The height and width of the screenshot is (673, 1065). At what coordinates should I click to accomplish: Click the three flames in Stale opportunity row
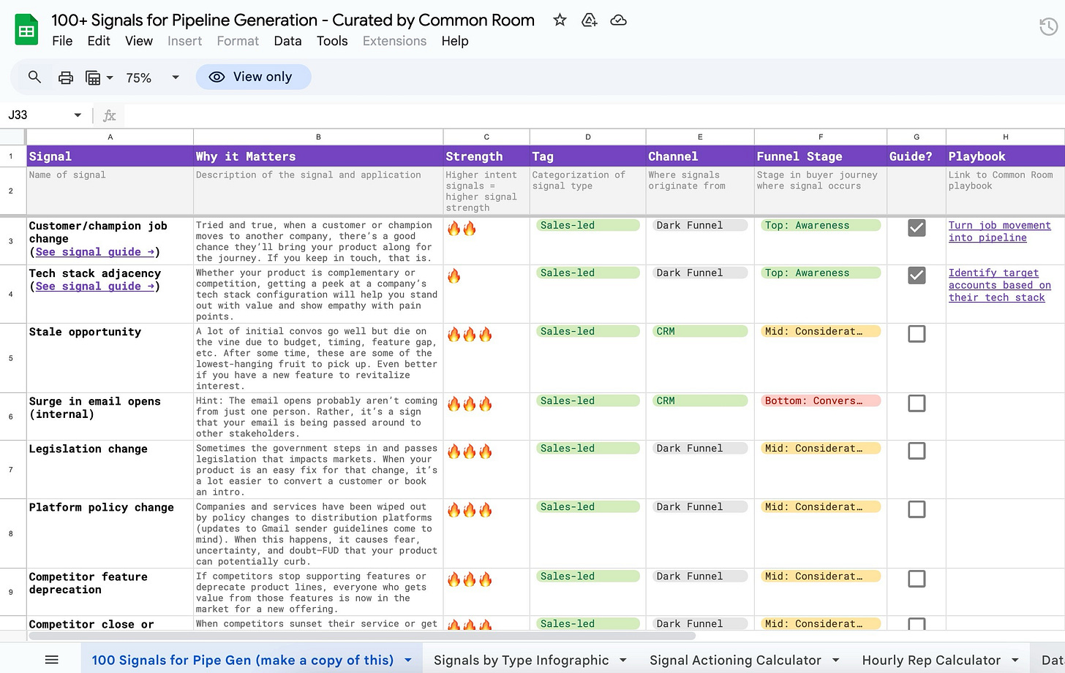click(470, 335)
